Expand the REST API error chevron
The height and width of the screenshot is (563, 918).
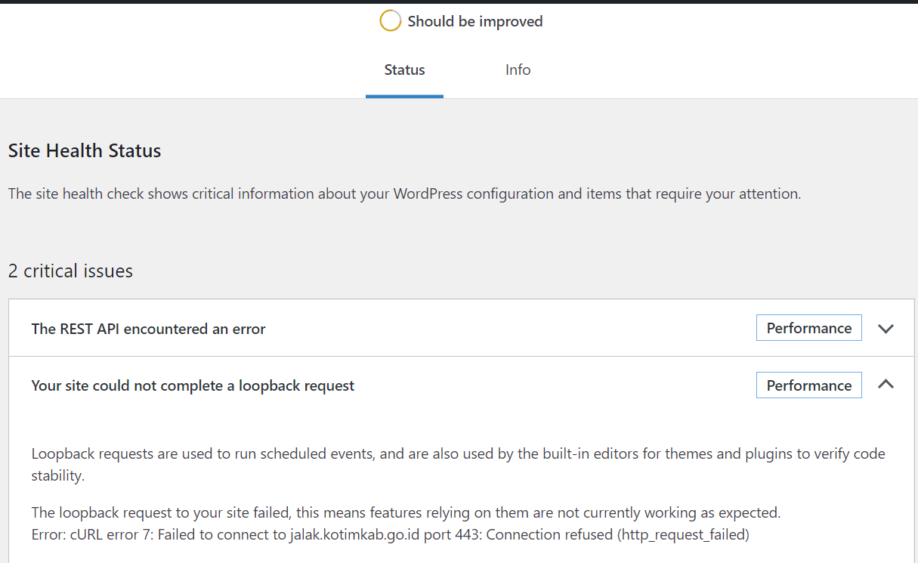pos(886,329)
